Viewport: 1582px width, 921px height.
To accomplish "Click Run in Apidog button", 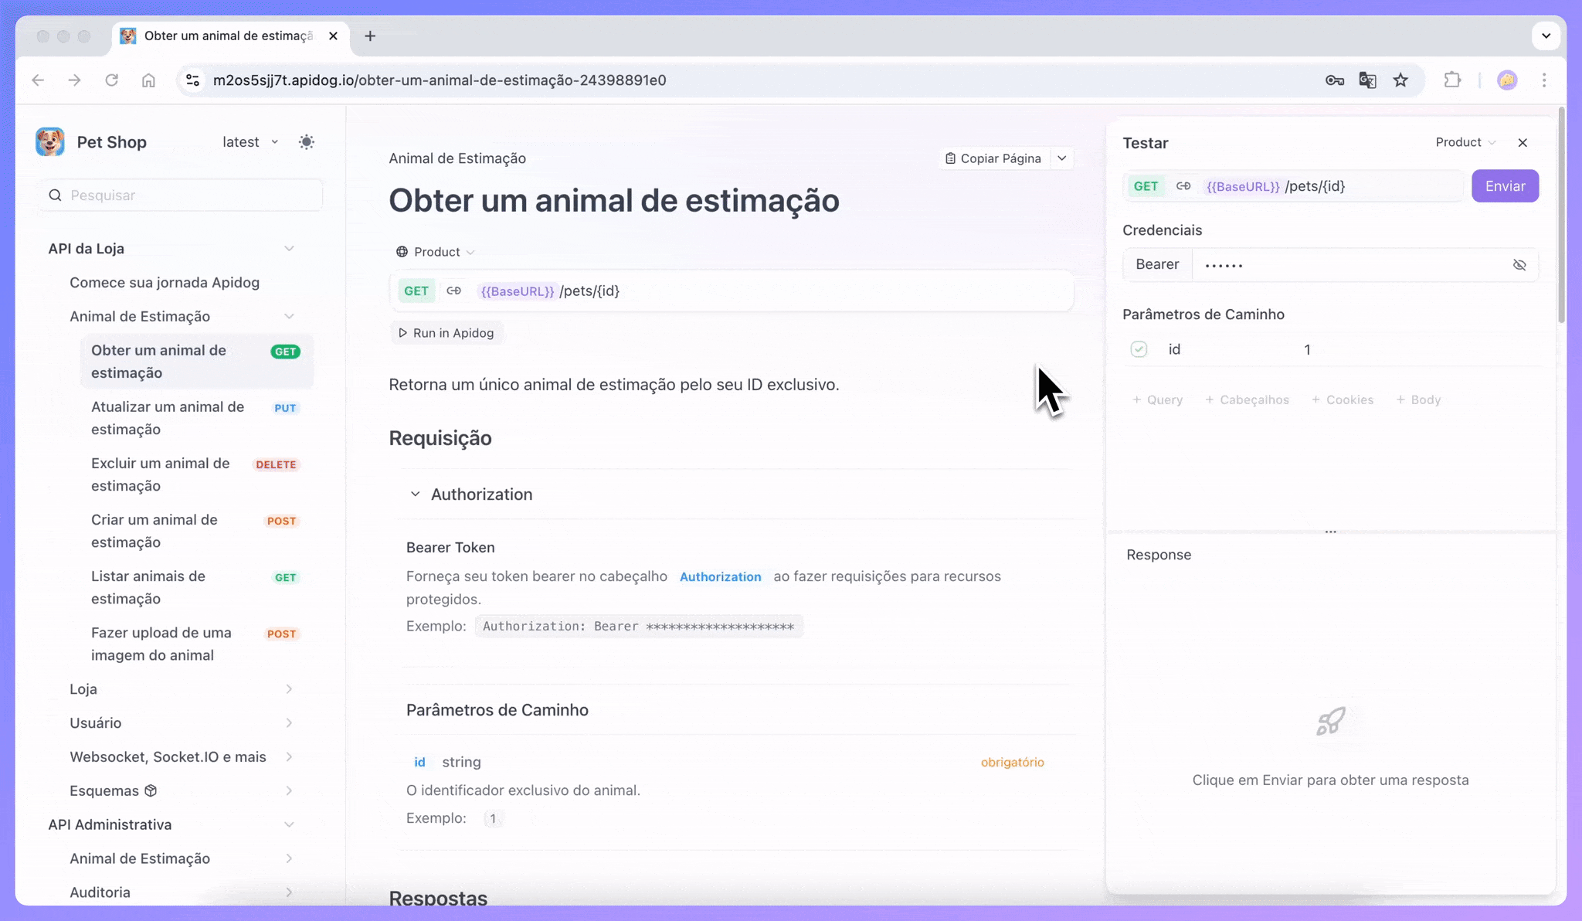I will (446, 333).
